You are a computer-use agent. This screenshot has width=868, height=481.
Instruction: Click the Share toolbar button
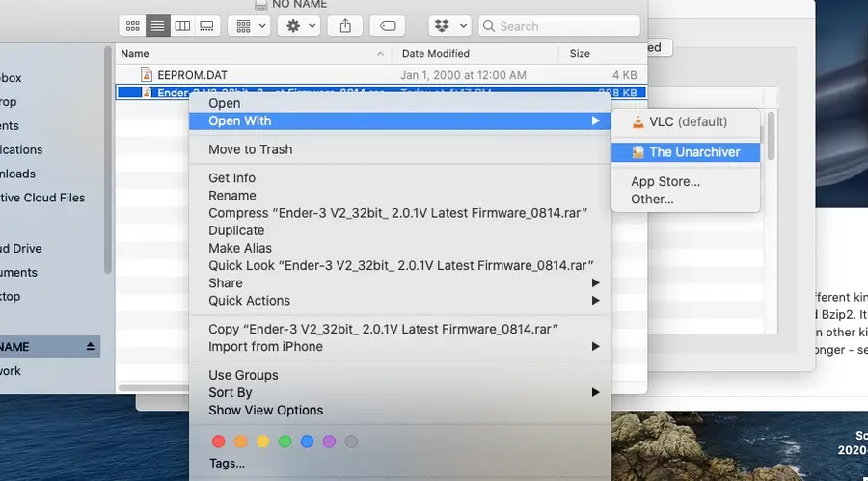point(344,26)
